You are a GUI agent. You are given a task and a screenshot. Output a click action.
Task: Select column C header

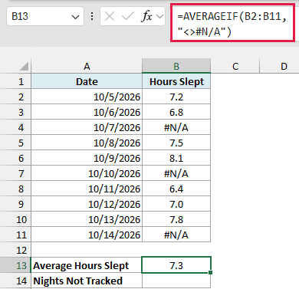click(235, 67)
